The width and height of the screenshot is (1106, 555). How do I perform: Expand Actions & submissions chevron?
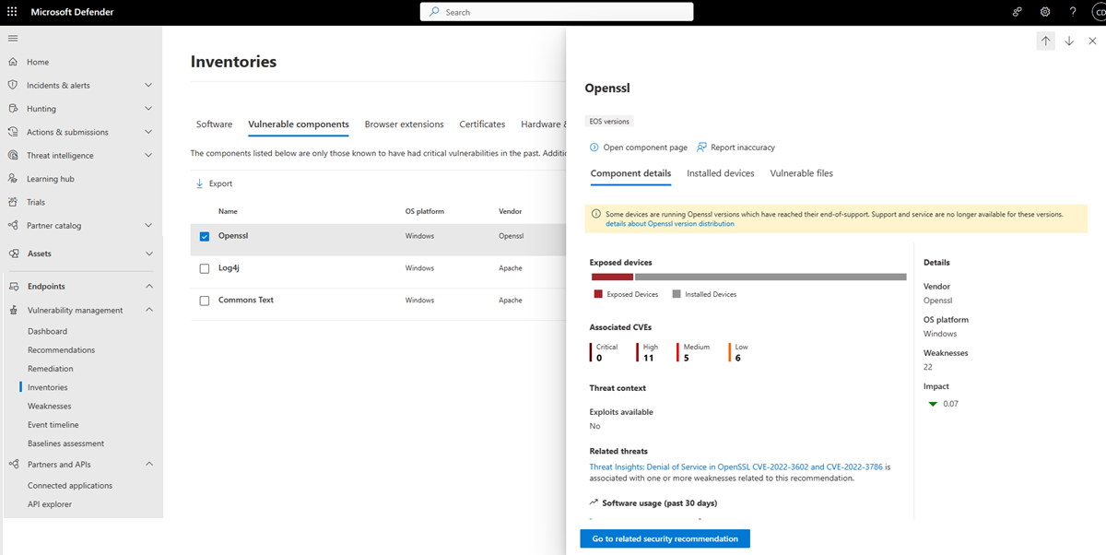coord(149,132)
